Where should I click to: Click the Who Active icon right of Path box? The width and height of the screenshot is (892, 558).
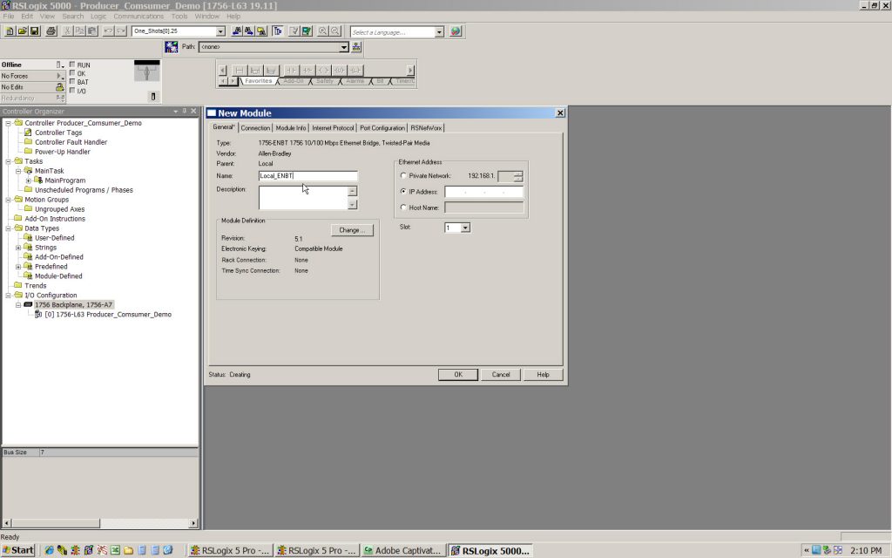coord(356,47)
